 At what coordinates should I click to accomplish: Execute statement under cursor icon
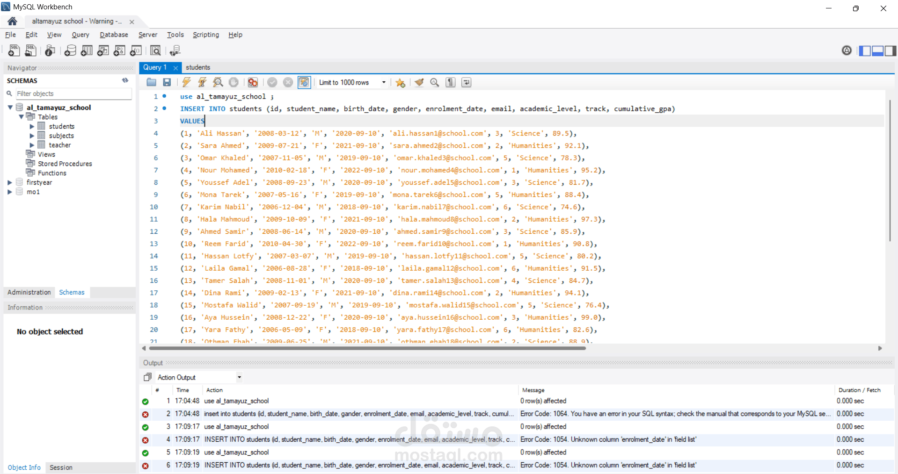(x=202, y=82)
